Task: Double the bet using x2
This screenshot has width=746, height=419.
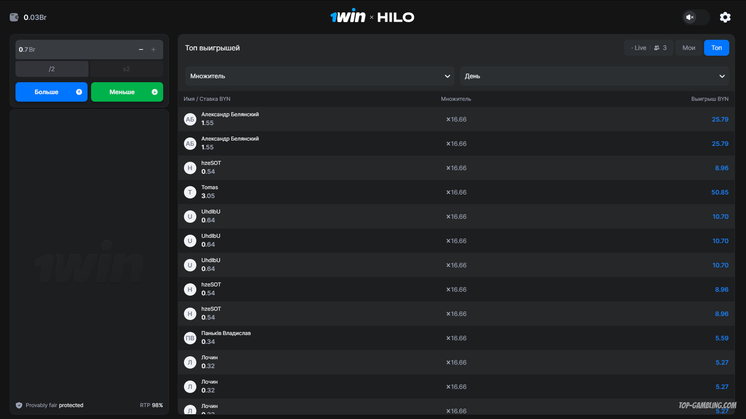Action: pyautogui.click(x=126, y=69)
